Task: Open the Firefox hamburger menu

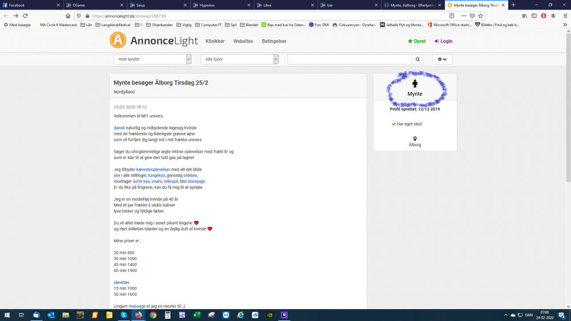Action: 565,16
